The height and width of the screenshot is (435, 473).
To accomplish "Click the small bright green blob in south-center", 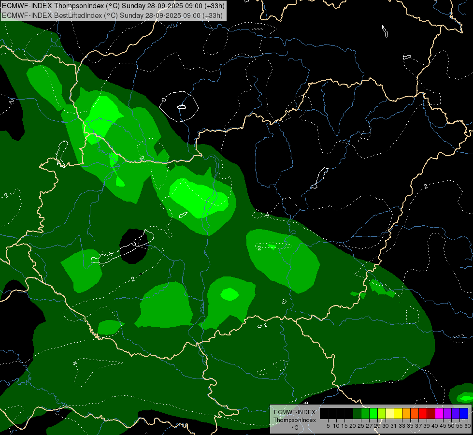I will [229, 294].
